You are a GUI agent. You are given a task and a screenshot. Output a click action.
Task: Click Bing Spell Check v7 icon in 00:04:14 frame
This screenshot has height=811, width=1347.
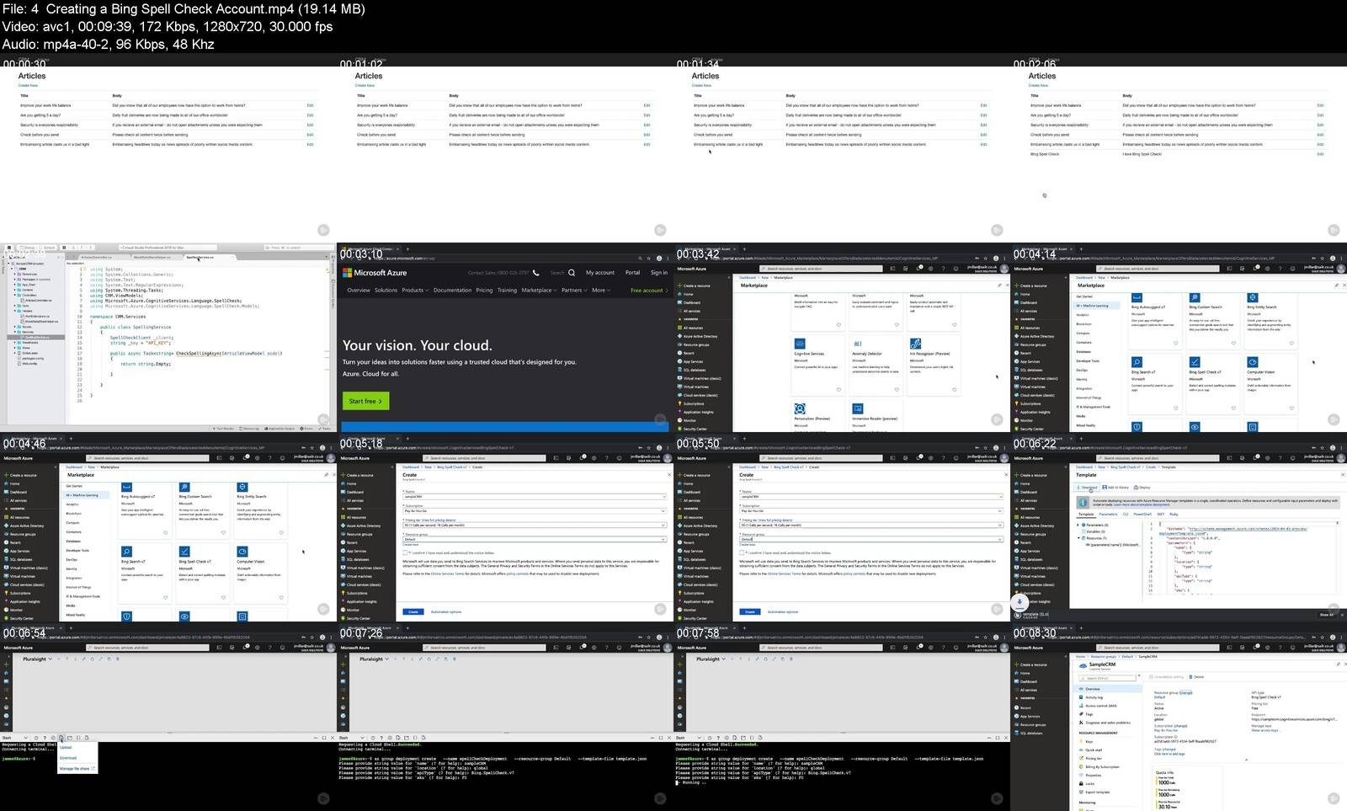1195,362
